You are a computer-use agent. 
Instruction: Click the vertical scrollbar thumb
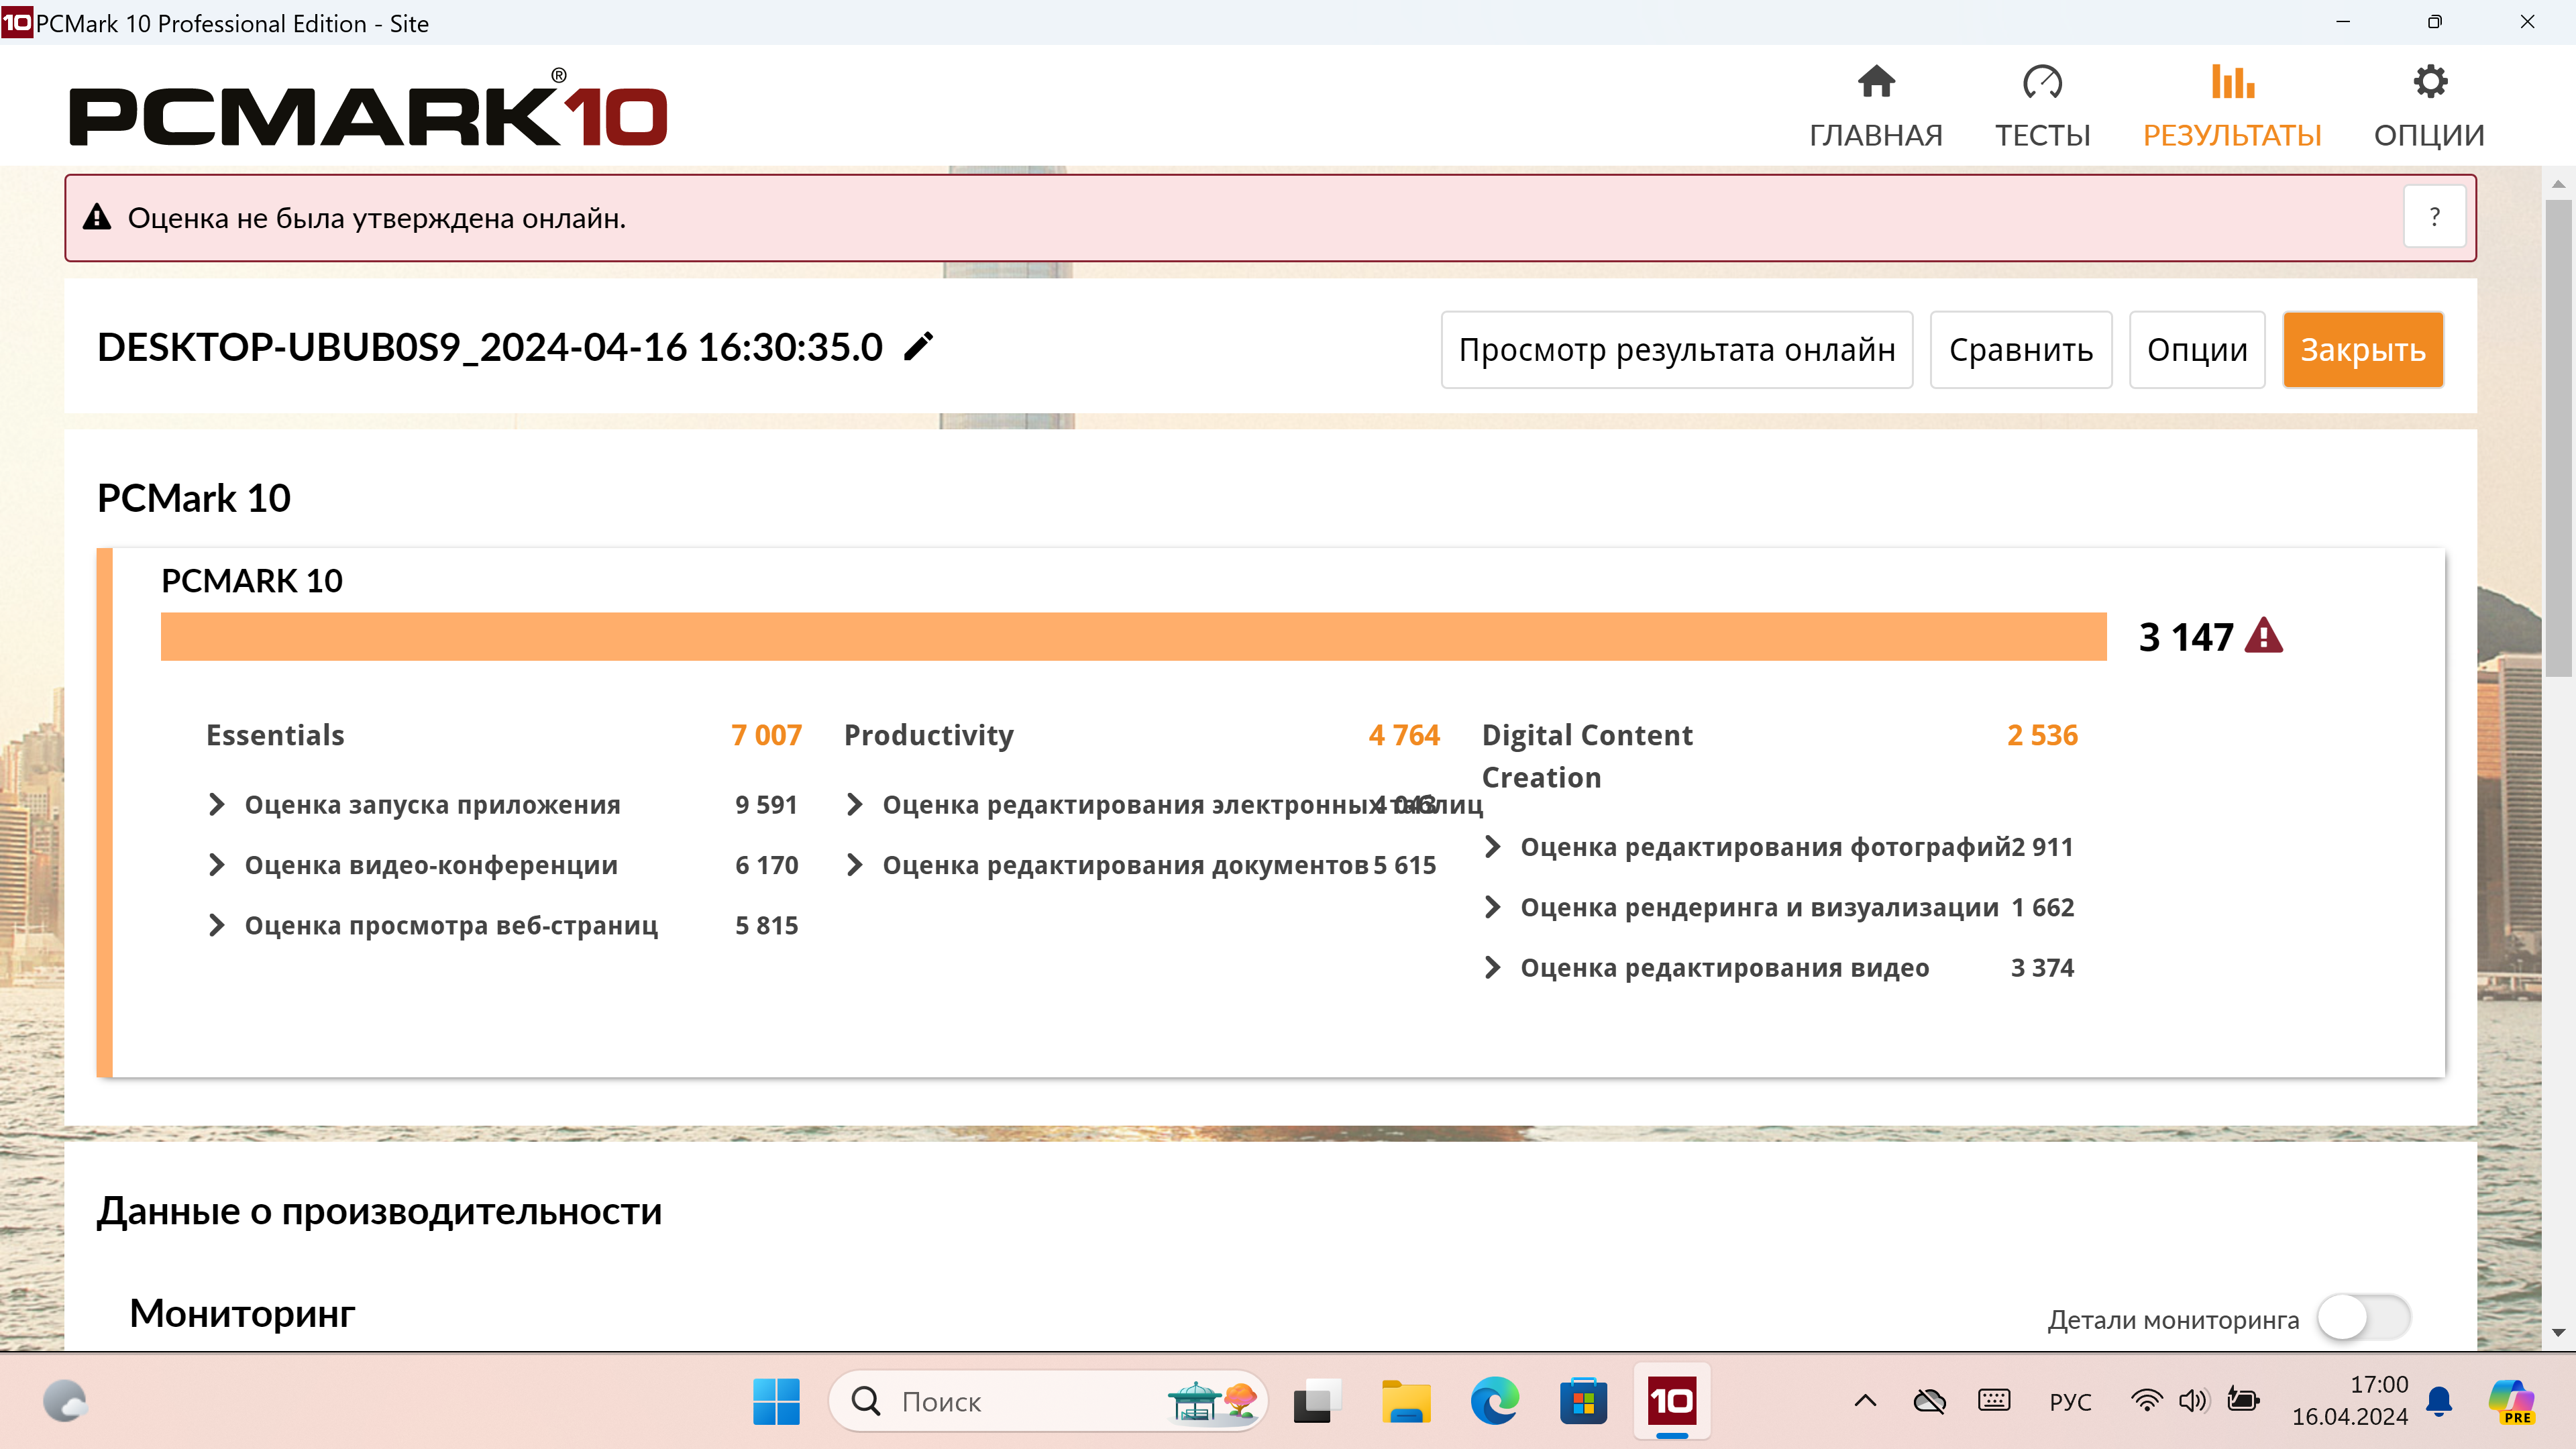click(2558, 437)
